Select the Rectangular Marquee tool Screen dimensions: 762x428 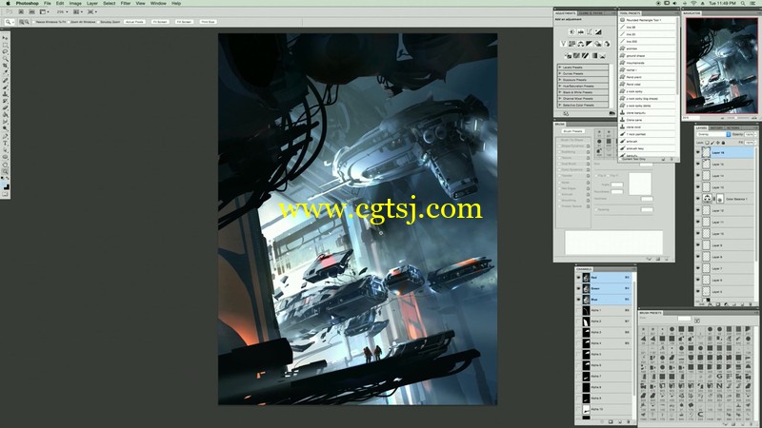(x=6, y=45)
